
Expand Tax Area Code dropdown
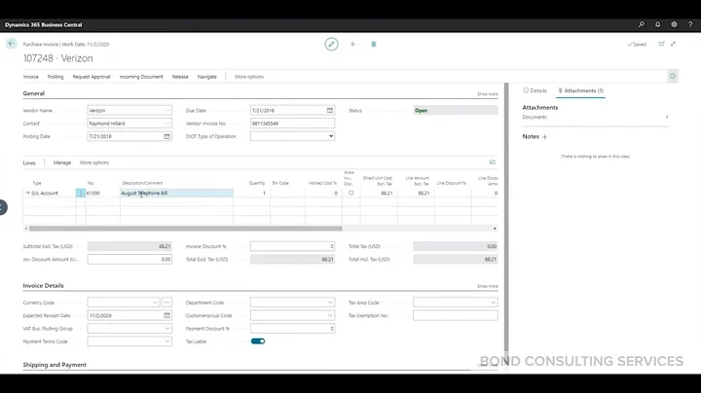493,303
